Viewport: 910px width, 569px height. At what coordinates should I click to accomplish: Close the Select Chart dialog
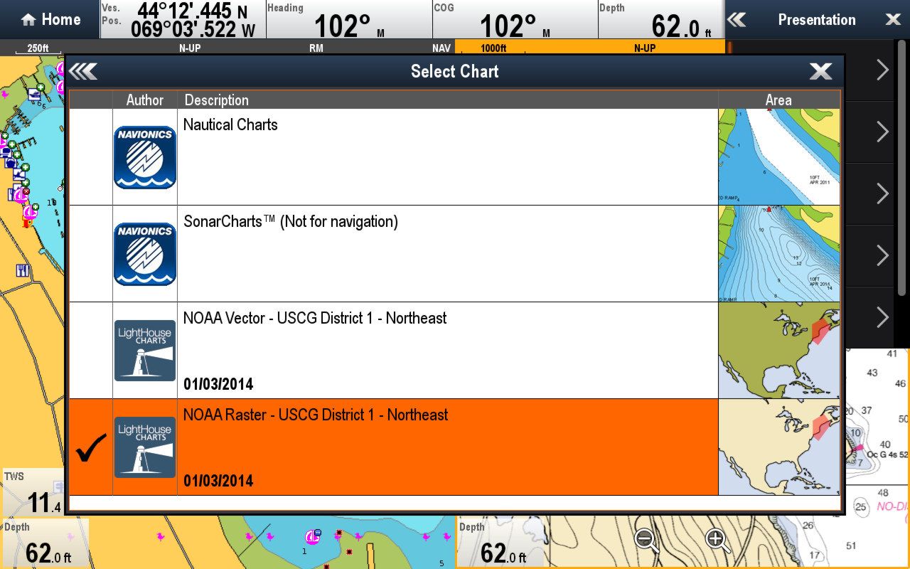pyautogui.click(x=821, y=71)
